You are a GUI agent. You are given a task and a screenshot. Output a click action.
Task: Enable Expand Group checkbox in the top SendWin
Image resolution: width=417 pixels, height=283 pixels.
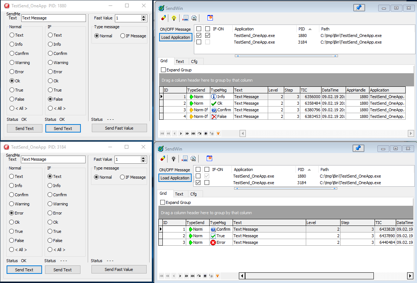pyautogui.click(x=164, y=70)
